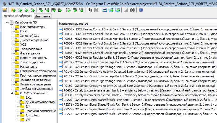The image size is (217, 123).
Task: Toggle the P0036 HO2S Heater parameter flag
Action: [61, 29]
